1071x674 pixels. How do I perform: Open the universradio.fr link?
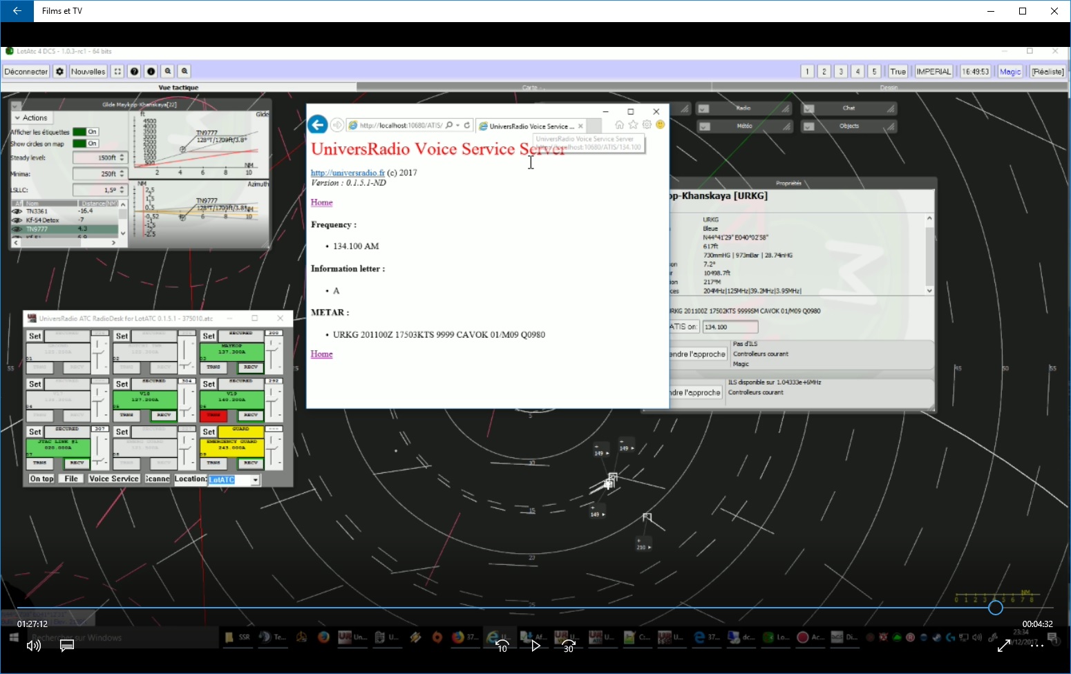pos(348,173)
